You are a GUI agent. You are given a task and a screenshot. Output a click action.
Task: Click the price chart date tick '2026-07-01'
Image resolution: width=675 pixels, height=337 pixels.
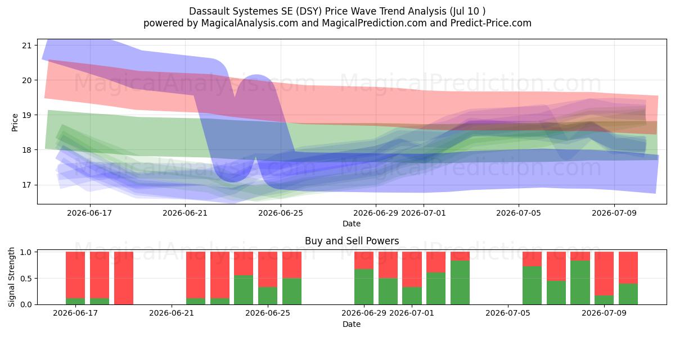424,213
